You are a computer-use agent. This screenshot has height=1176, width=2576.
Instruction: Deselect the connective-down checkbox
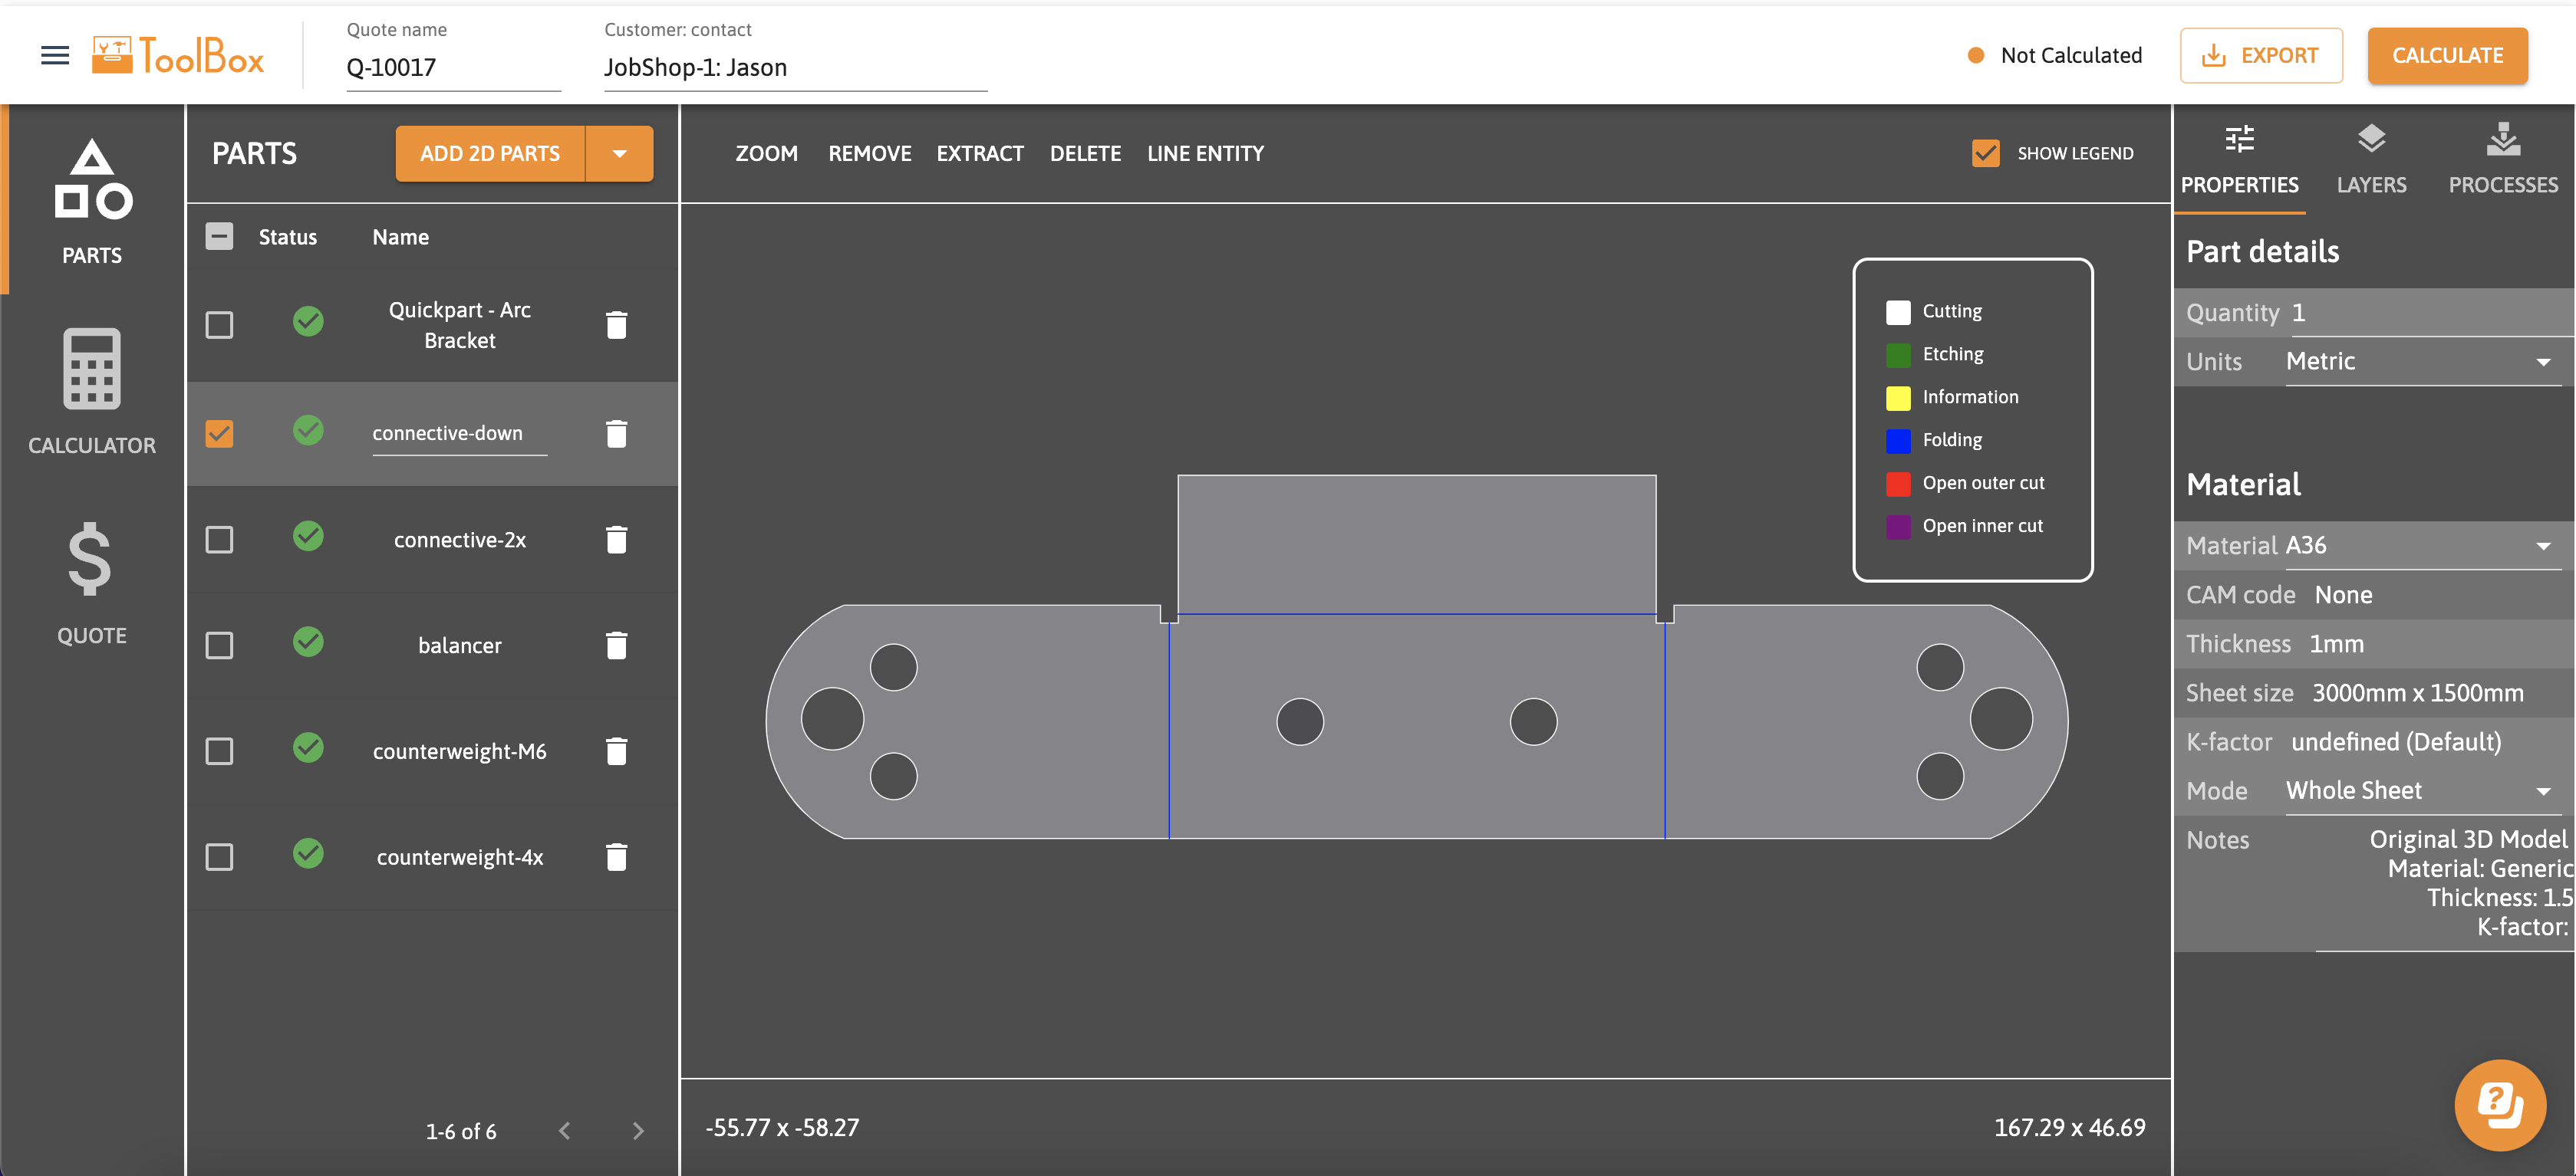click(x=219, y=434)
